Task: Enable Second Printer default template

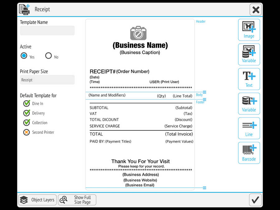Action: [x=26, y=132]
